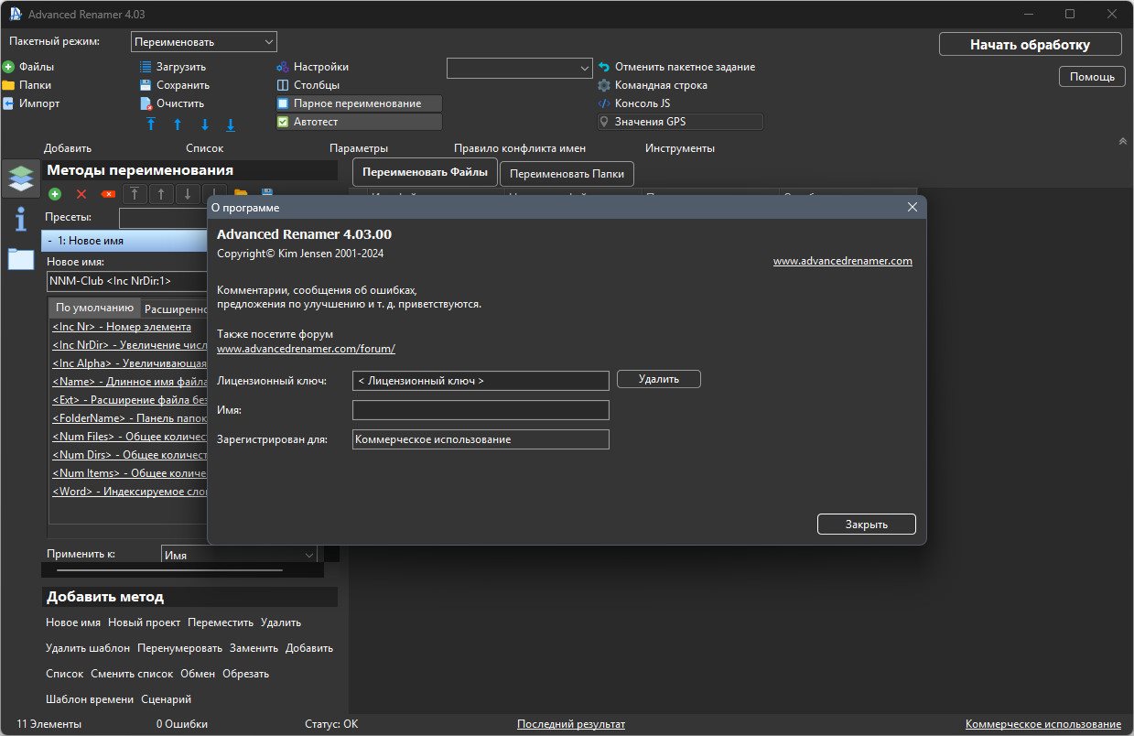
Task: Open the Пакетный режим dropdown
Action: click(x=204, y=42)
